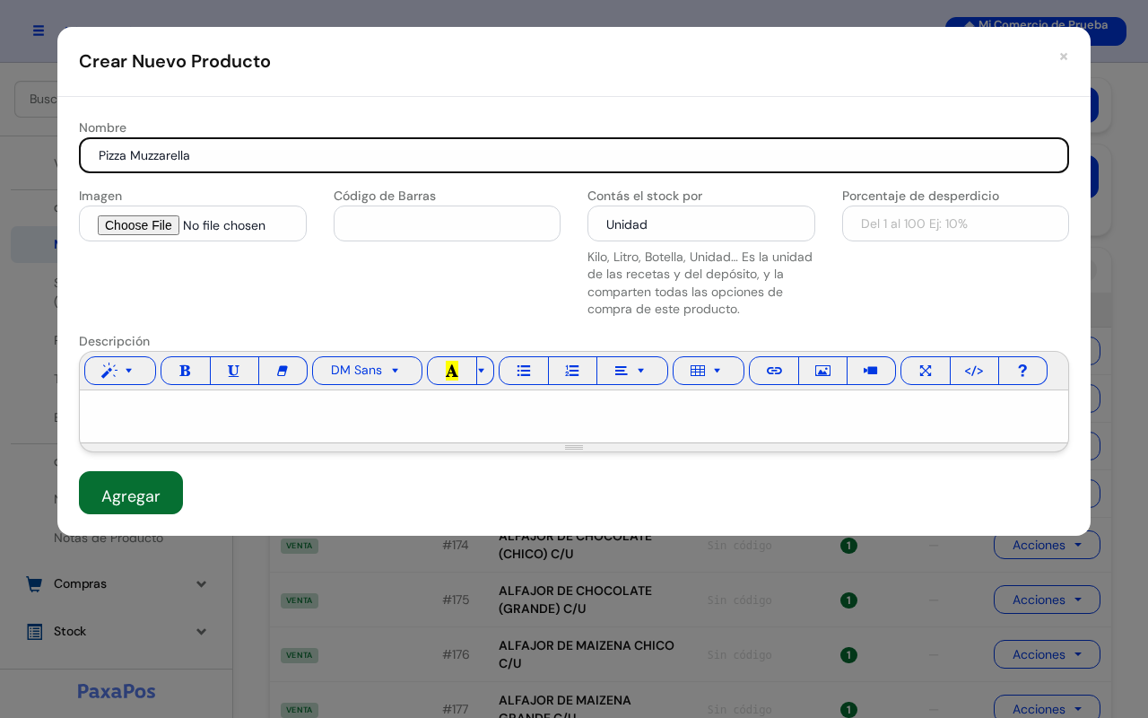The width and height of the screenshot is (1148, 718).
Task: Open the insert link dialog
Action: pyautogui.click(x=774, y=371)
